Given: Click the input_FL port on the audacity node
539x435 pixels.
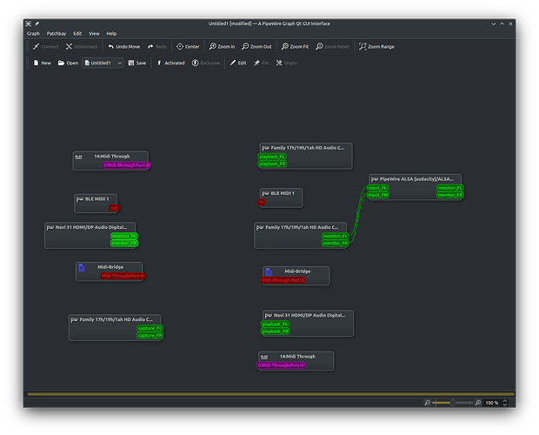Looking at the screenshot, I should pos(378,188).
